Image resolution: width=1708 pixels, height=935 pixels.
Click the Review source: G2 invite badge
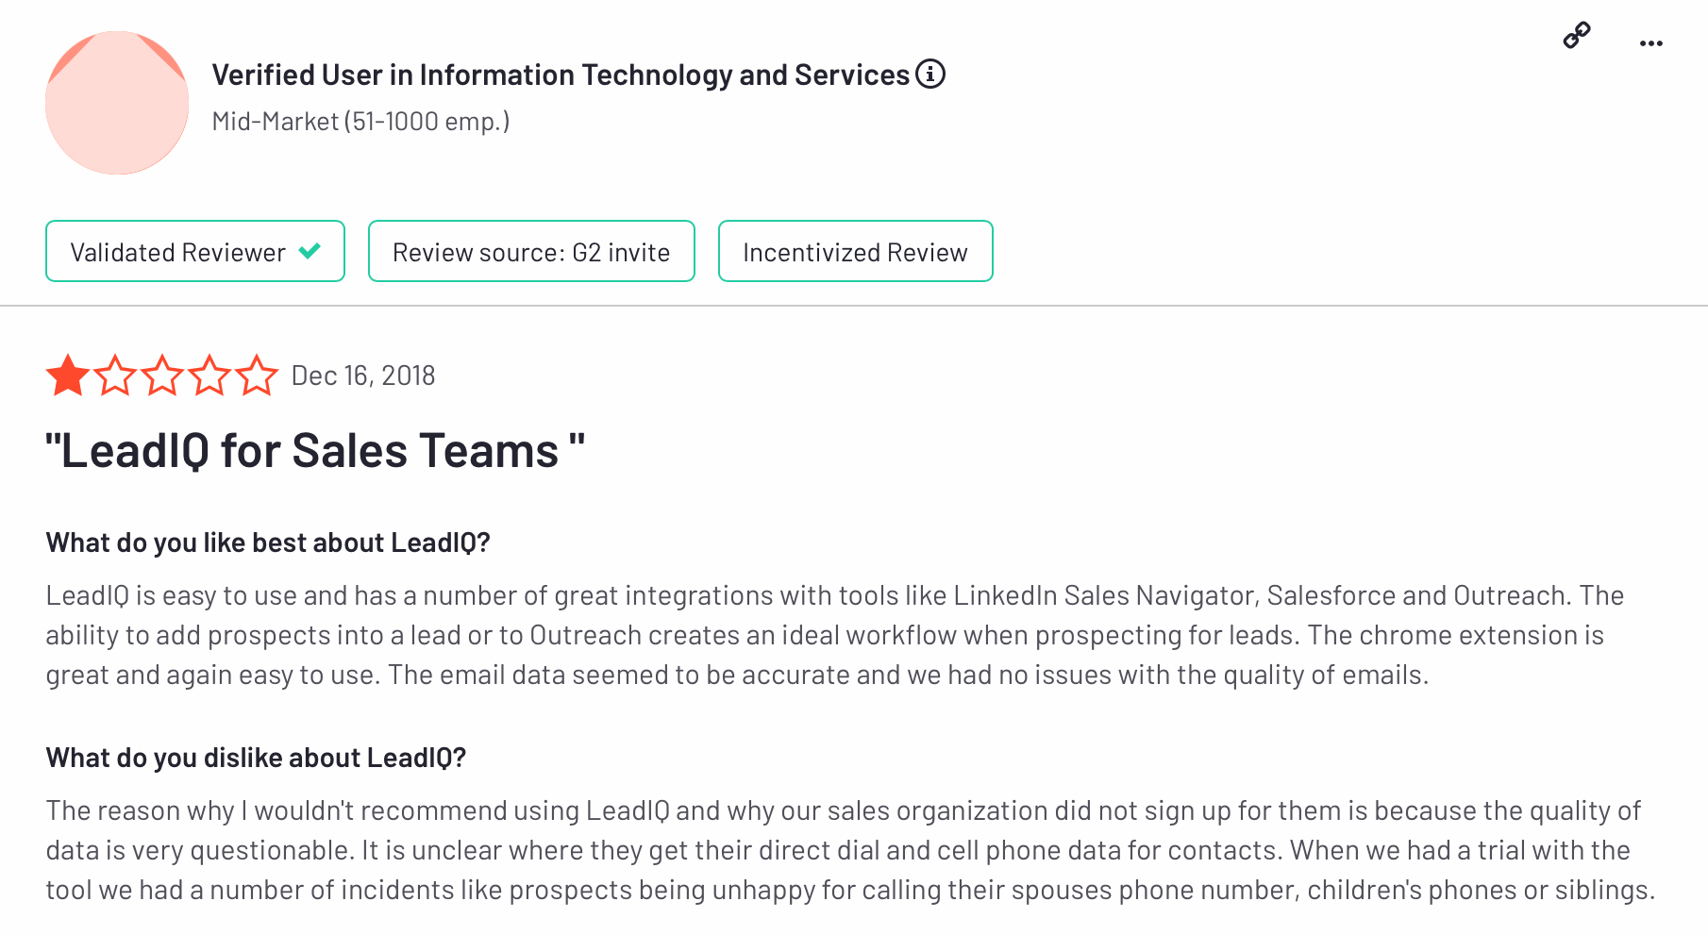pyautogui.click(x=531, y=251)
